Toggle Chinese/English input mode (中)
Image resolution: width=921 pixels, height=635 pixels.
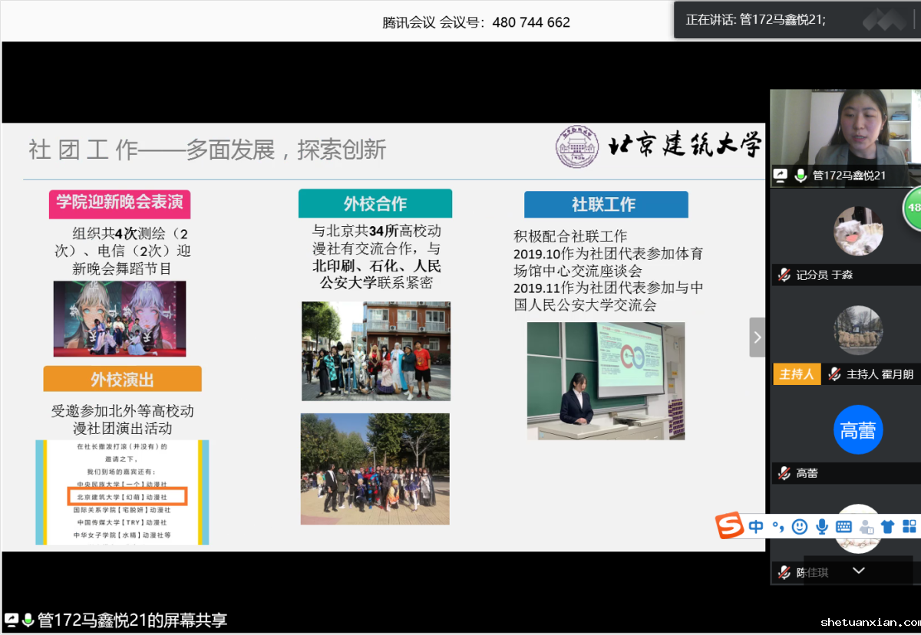pyautogui.click(x=756, y=527)
